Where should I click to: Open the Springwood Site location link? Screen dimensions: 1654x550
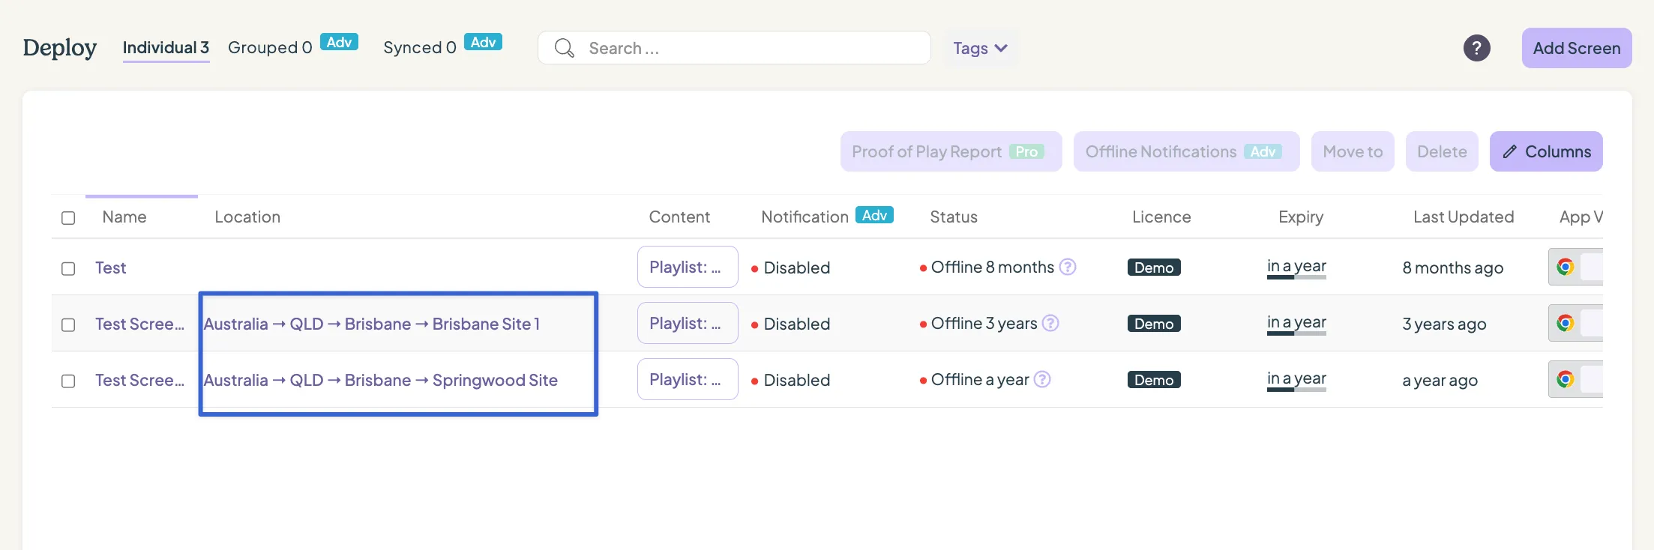coord(380,380)
